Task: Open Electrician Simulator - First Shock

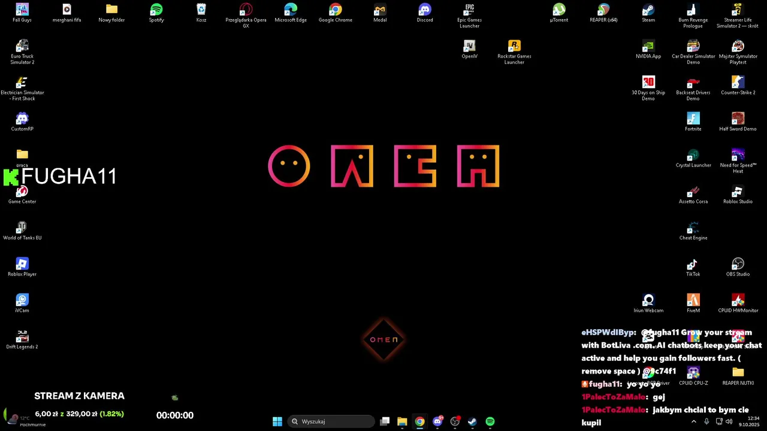Action: 22,89
